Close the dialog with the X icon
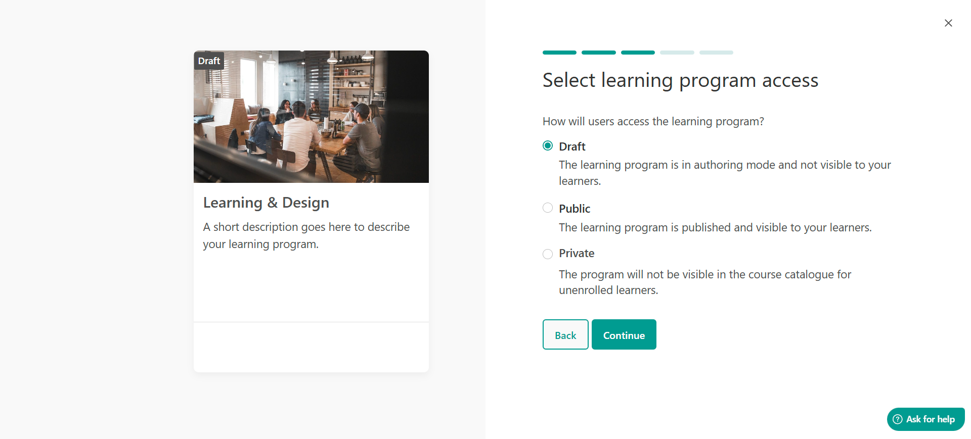Screen dimensions: 971x439 point(948,23)
